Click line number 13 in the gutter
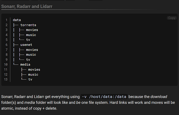Image resolution: width=179 pixels, height=115 pixels. coord(6,80)
